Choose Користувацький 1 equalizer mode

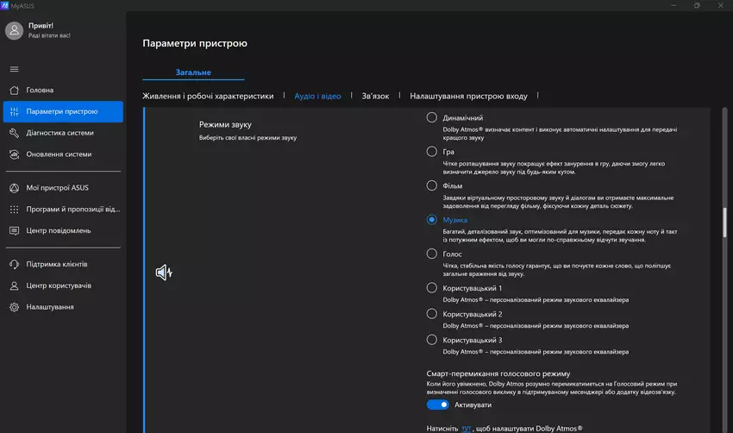click(x=432, y=288)
